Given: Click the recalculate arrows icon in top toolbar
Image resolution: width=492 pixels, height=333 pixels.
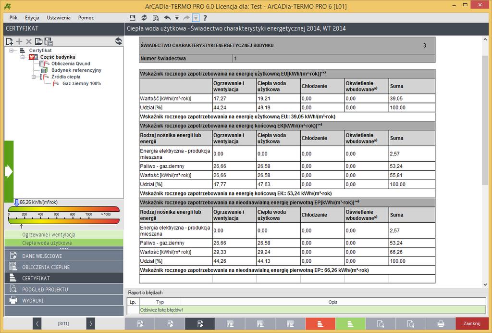Looking at the screenshot, I should pyautogui.click(x=144, y=18).
